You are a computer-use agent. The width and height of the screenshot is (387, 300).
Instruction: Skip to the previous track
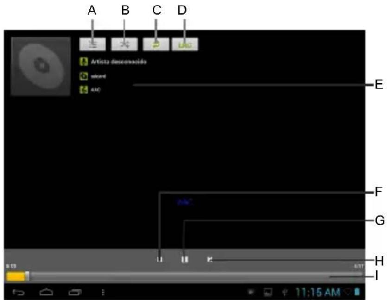[x=159, y=259]
